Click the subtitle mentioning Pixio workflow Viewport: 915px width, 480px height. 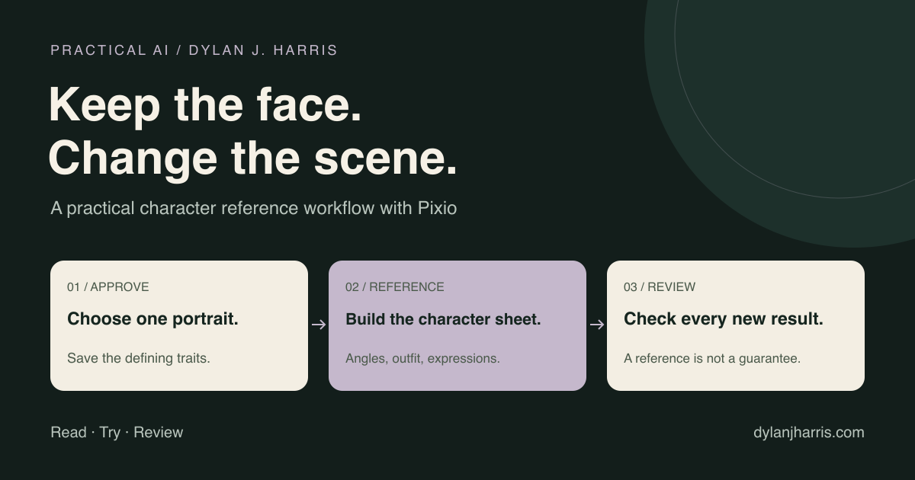pos(254,208)
